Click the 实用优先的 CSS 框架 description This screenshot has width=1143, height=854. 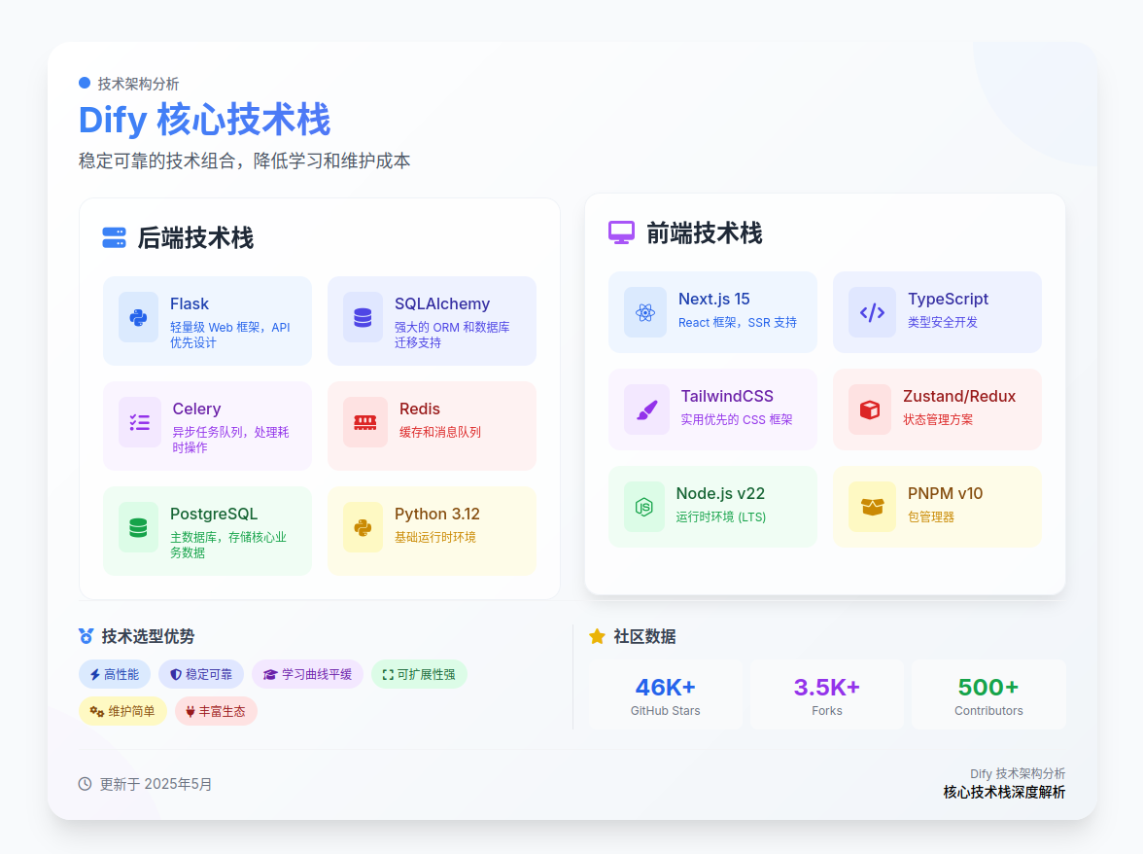coord(737,419)
